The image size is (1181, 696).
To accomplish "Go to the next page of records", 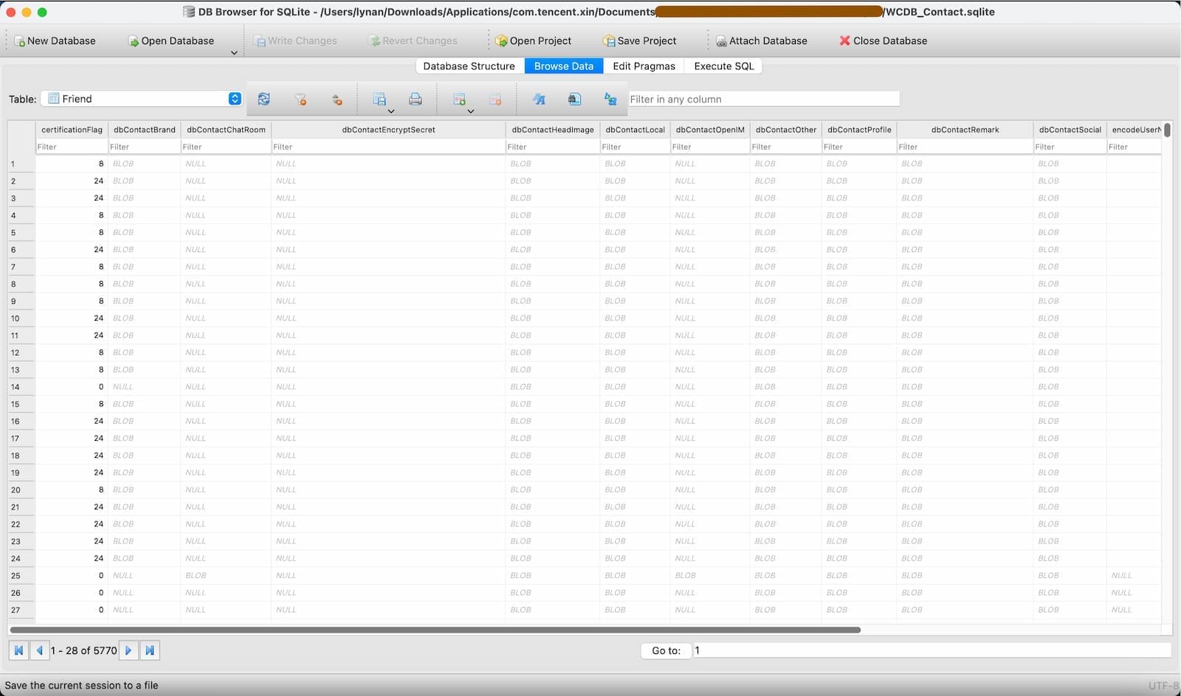I will tap(128, 650).
